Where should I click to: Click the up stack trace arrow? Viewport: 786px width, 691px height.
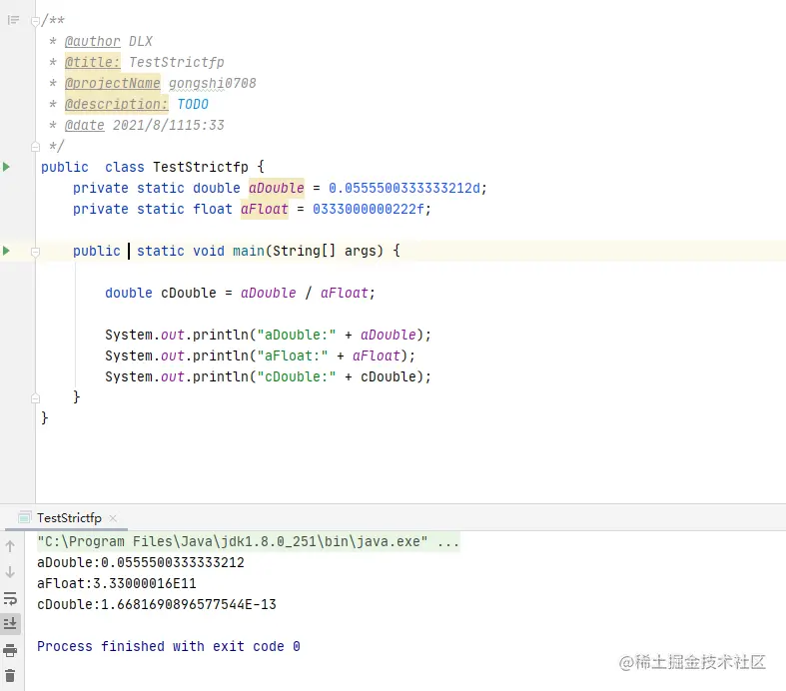[10, 546]
